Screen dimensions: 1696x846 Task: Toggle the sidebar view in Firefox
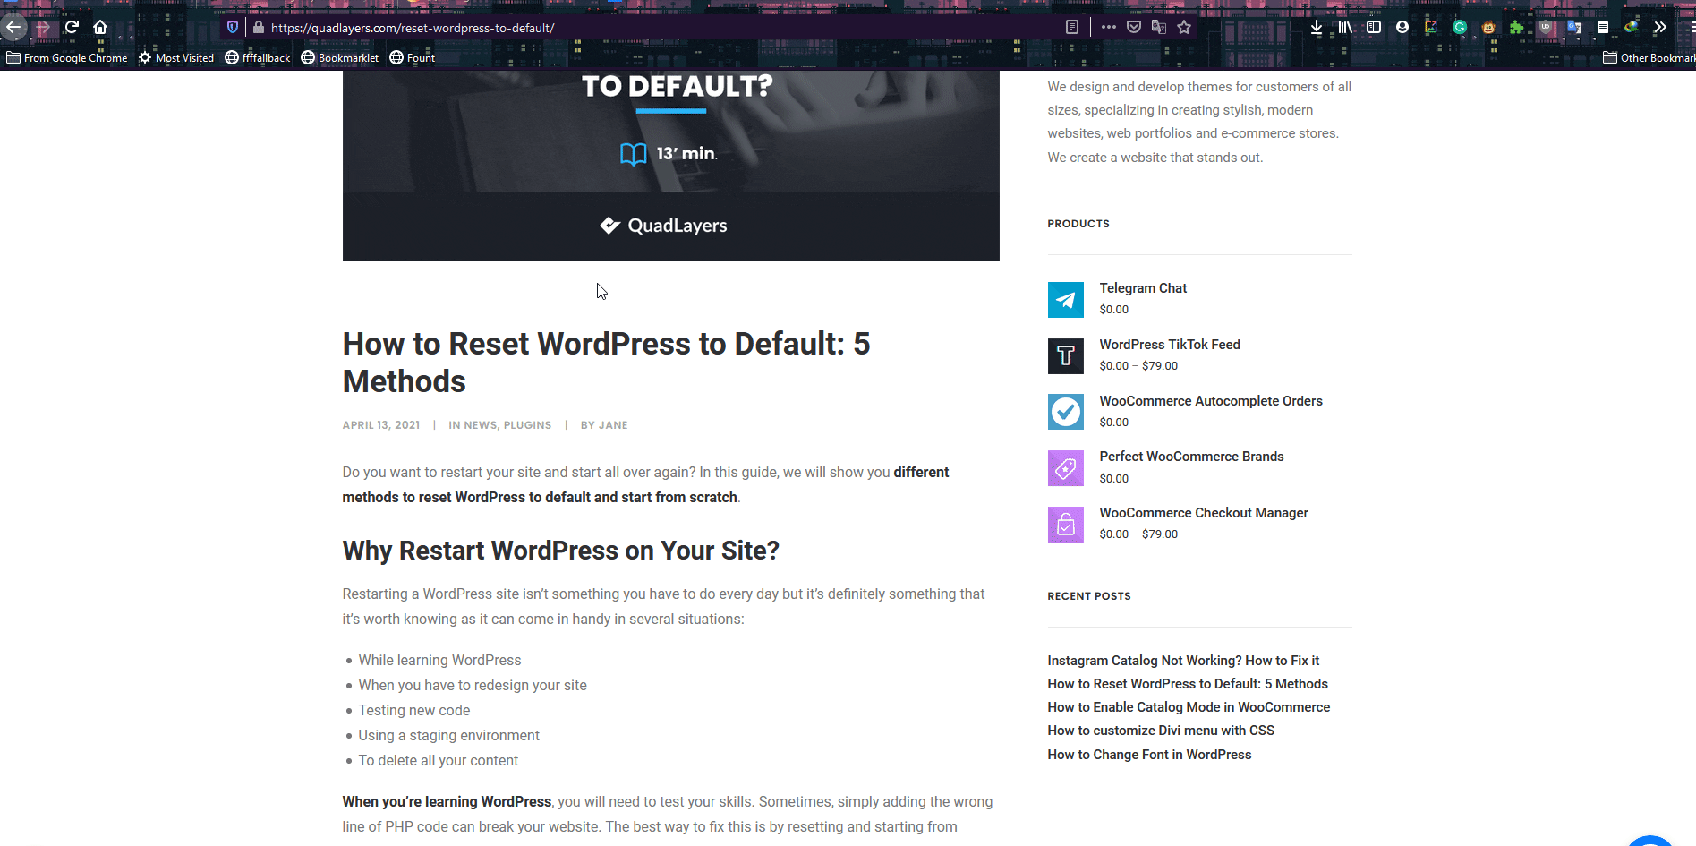tap(1374, 28)
